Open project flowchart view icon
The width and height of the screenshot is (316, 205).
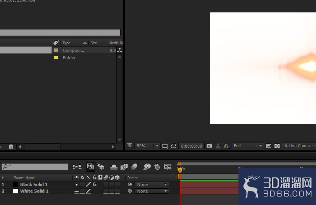[120, 50]
